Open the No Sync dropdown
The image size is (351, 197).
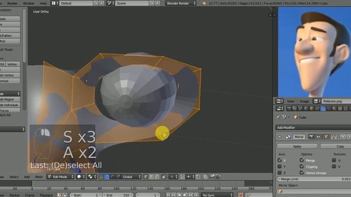217,195
